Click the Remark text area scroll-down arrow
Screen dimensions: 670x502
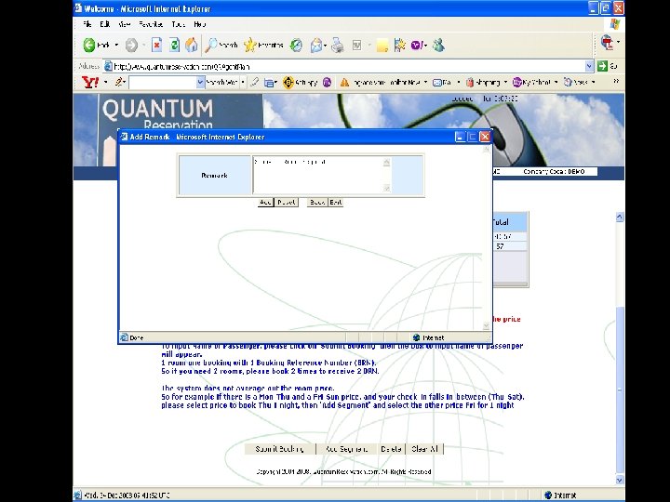[387, 188]
